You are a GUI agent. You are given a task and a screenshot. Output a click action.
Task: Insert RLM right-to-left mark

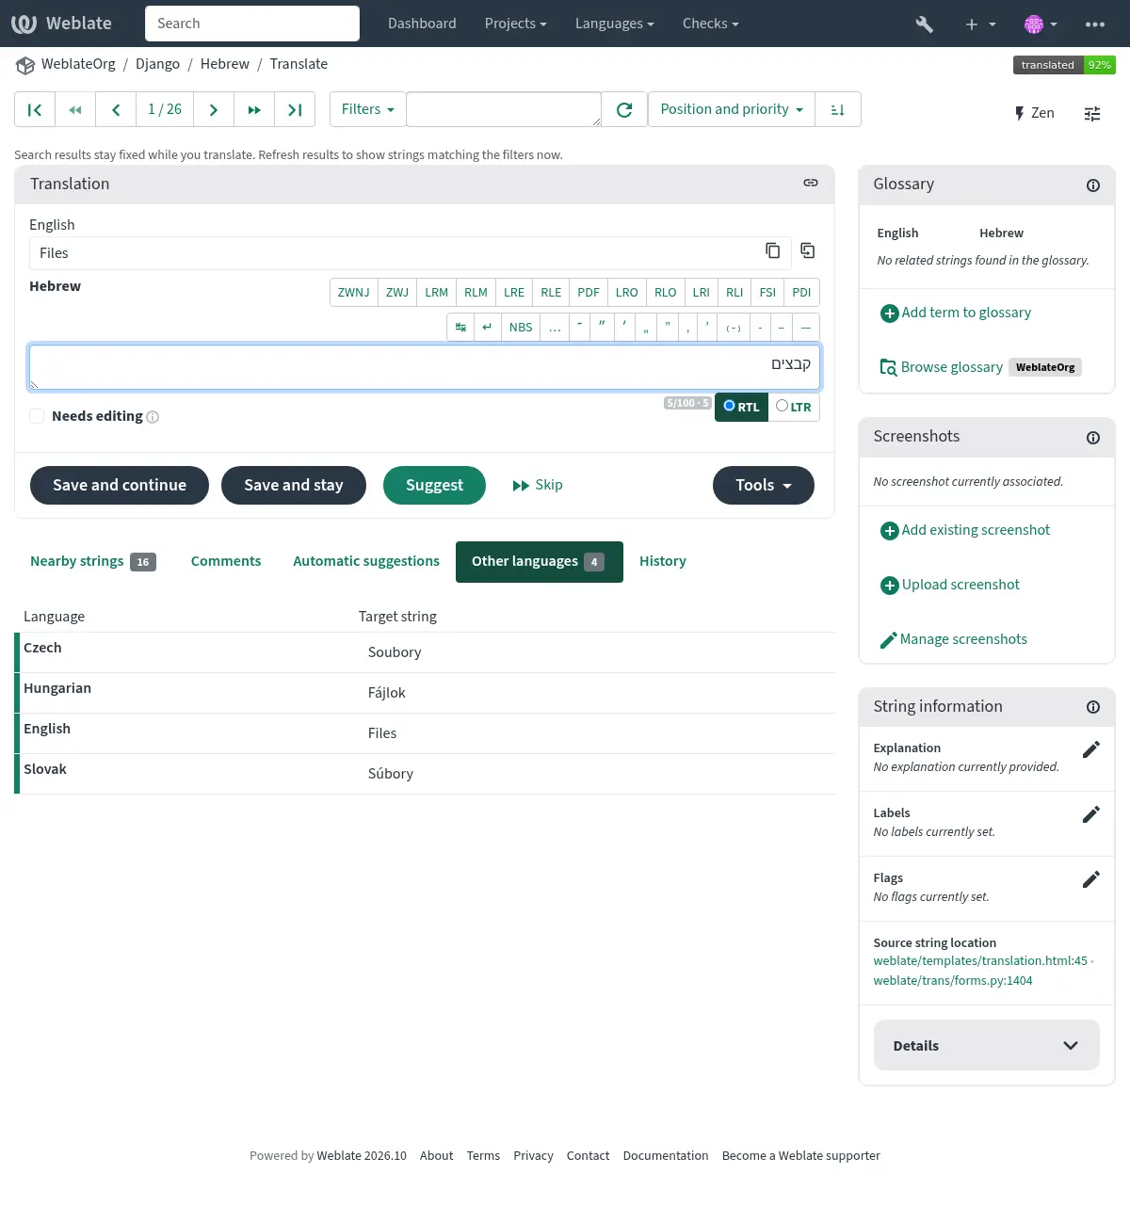point(476,293)
